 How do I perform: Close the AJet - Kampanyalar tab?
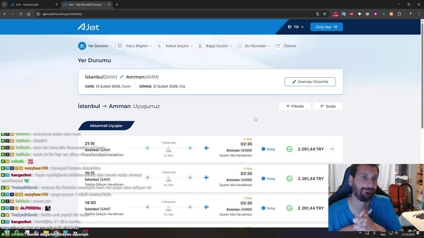pyautogui.click(x=56, y=5)
